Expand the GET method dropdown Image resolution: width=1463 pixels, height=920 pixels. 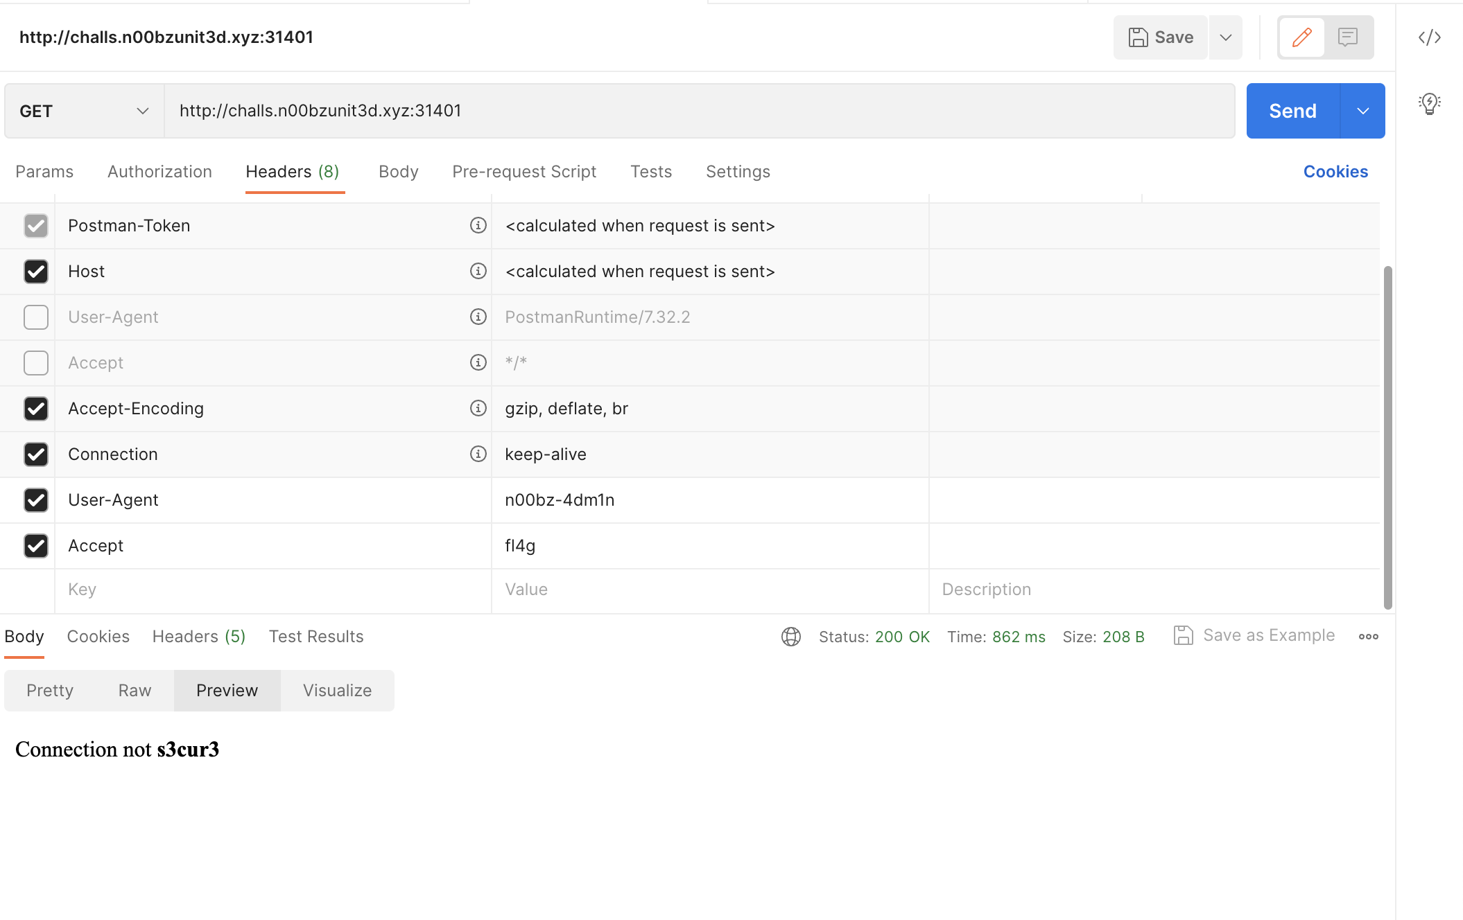tap(141, 110)
